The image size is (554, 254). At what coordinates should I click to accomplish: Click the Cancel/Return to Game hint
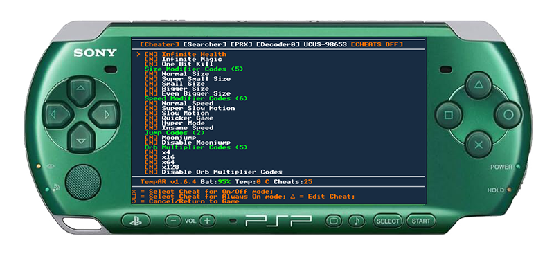186,201
